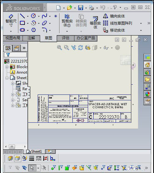Select the Circle sketch tool
Image resolution: width=154 pixels, height=173 pixels.
pyautogui.click(x=33, y=16)
